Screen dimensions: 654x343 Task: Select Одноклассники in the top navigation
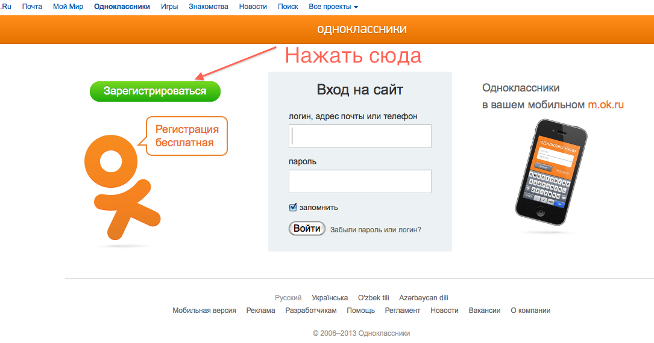(x=122, y=7)
